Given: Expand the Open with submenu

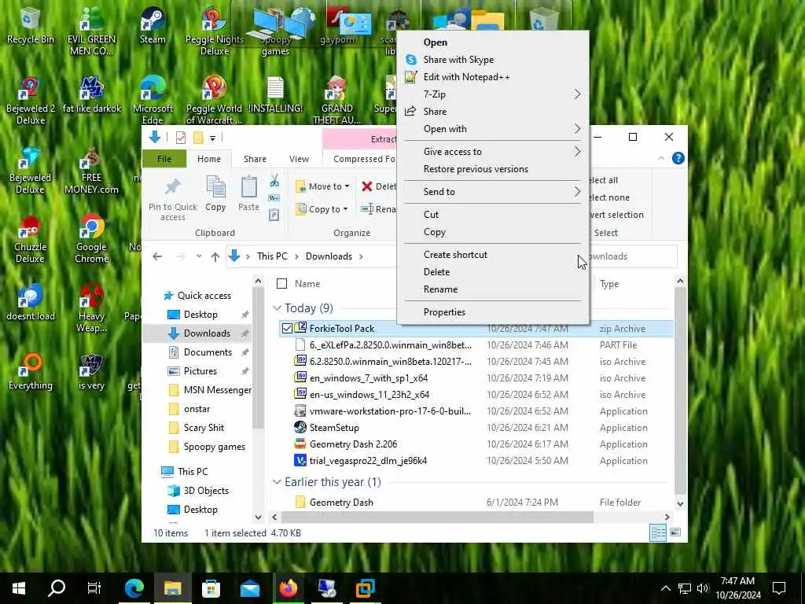Looking at the screenshot, I should coord(493,129).
